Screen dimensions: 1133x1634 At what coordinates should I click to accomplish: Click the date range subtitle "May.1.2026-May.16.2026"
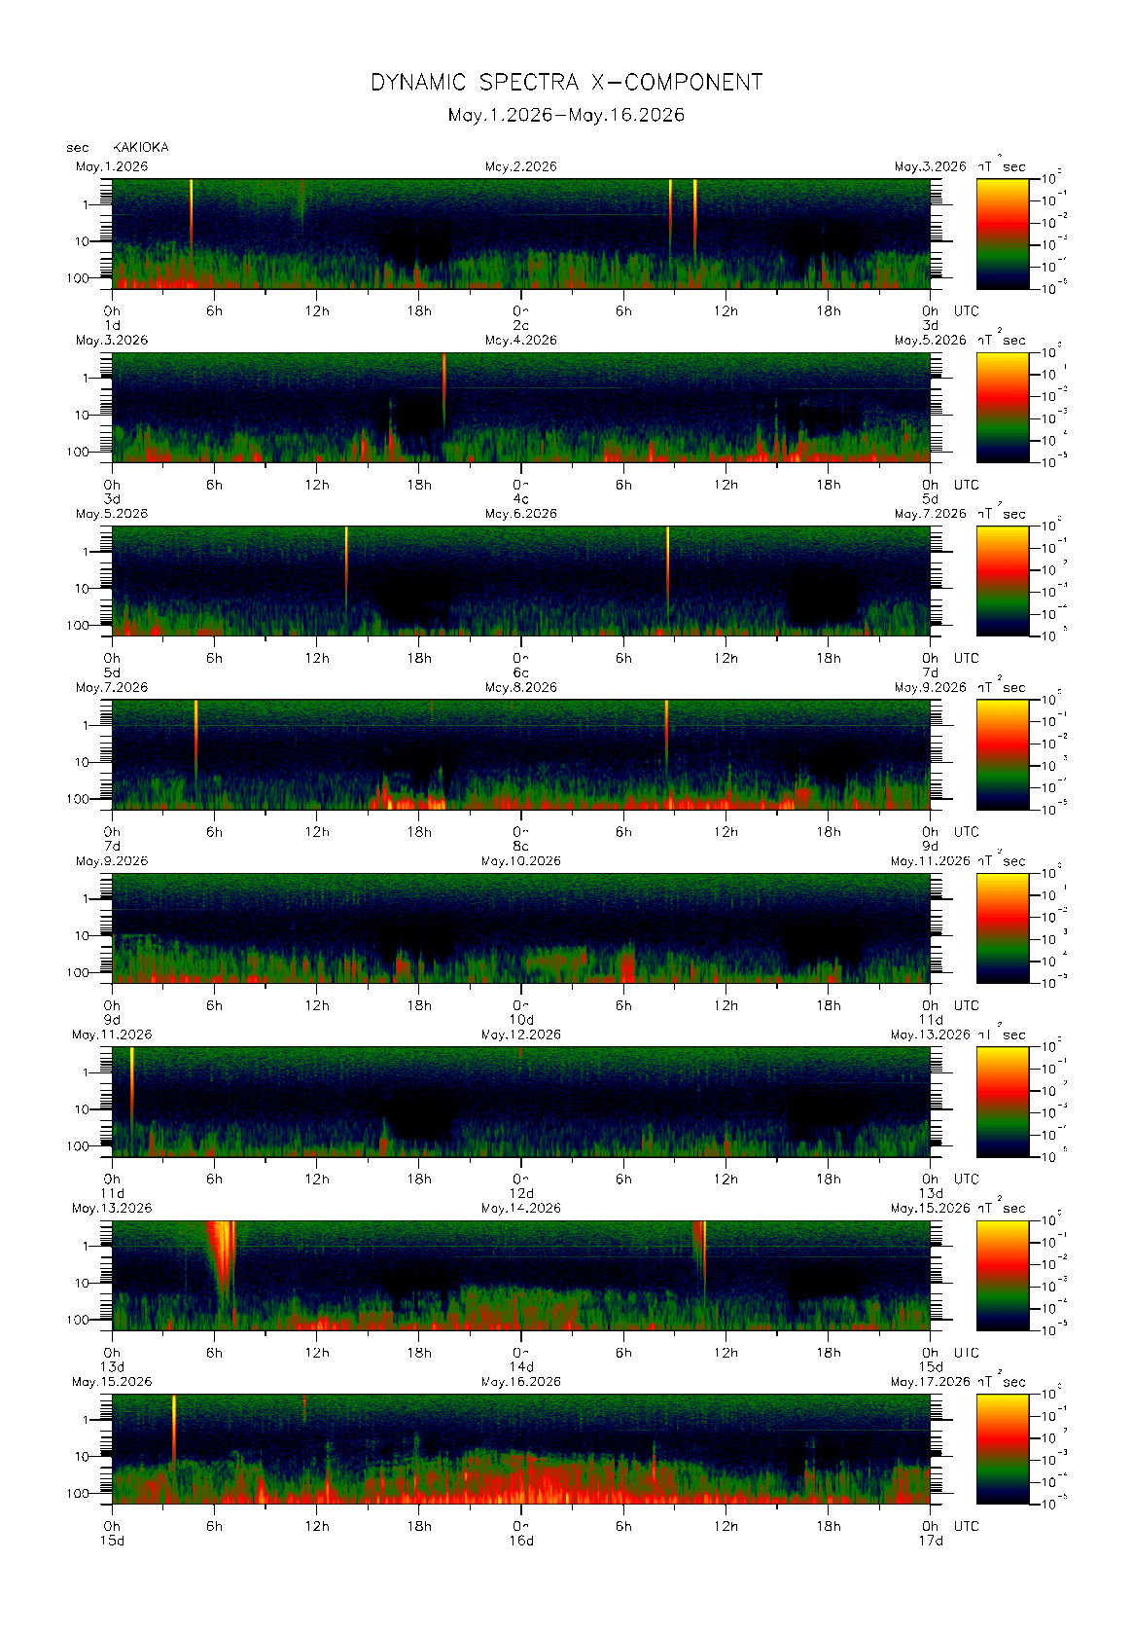[x=566, y=115]
